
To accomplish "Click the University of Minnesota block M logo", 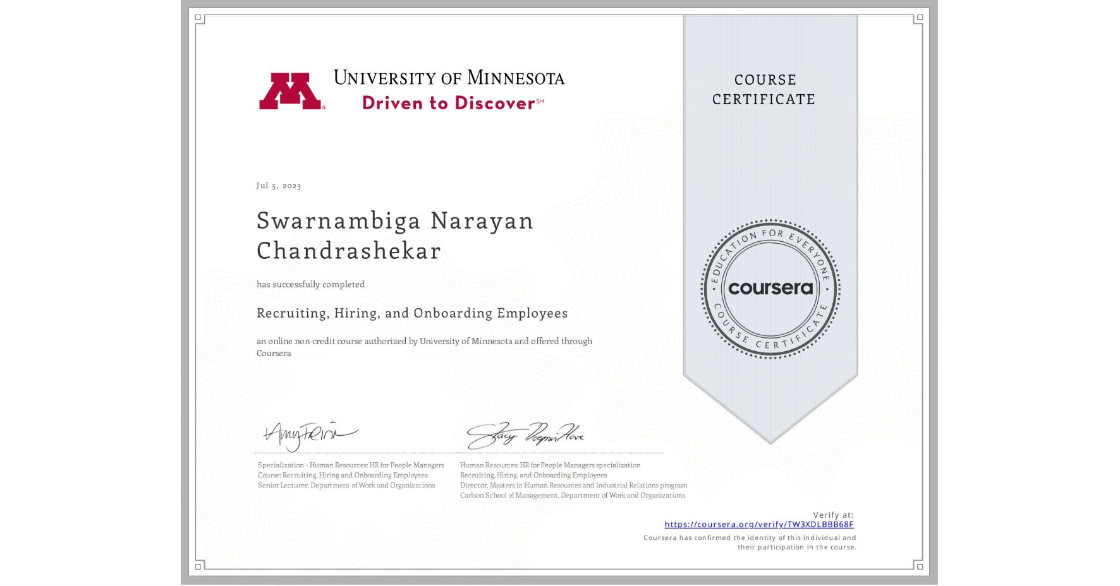I will (x=292, y=90).
